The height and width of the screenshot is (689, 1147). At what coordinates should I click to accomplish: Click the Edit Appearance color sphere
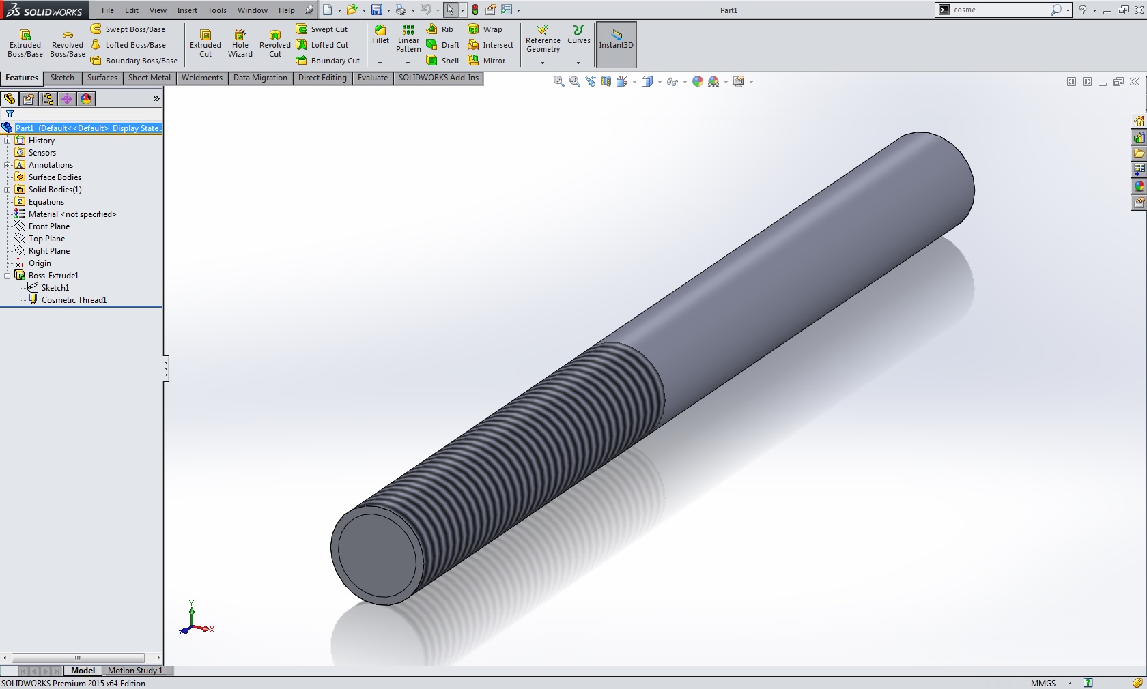tap(697, 81)
